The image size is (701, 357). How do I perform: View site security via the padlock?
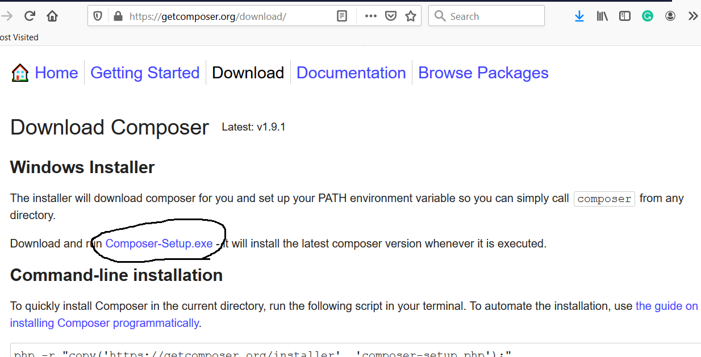118,15
